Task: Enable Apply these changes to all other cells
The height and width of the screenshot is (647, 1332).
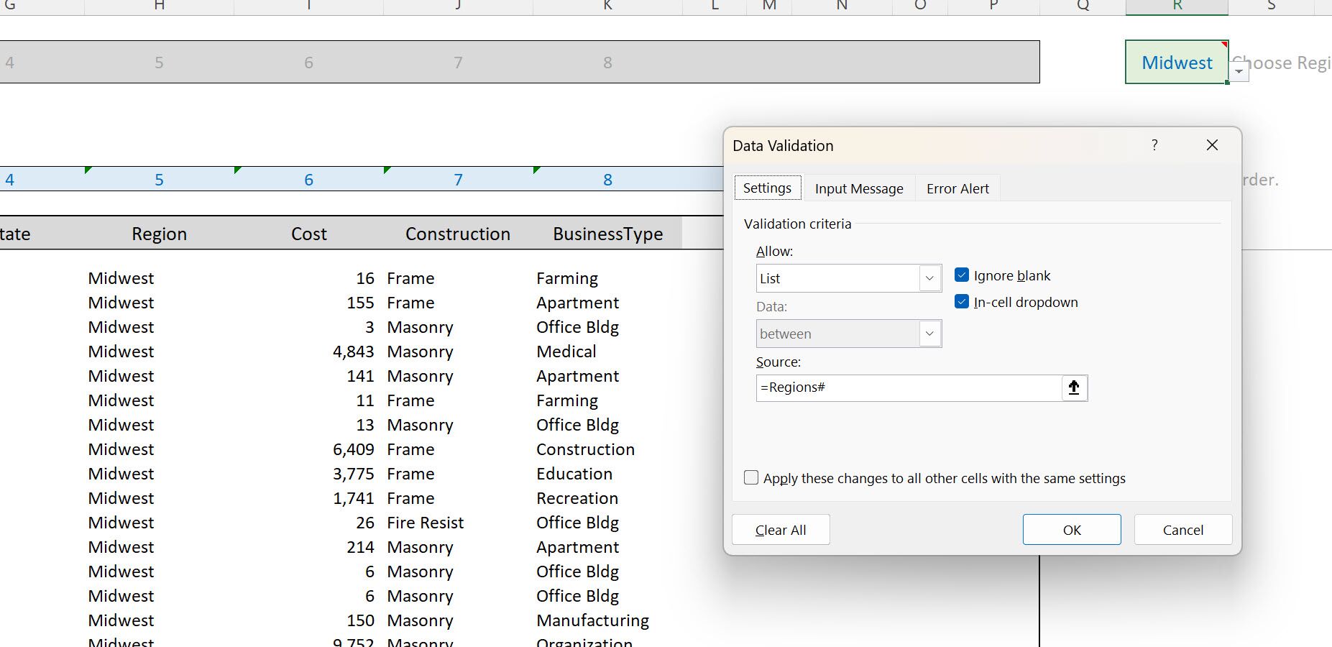Action: coord(750,477)
